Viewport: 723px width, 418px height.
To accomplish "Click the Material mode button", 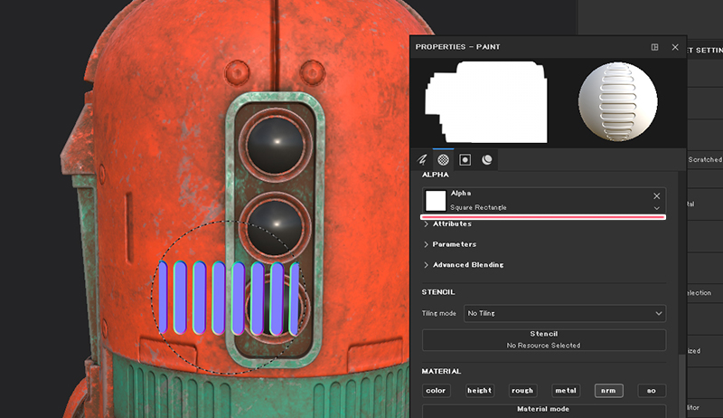I will (x=543, y=410).
